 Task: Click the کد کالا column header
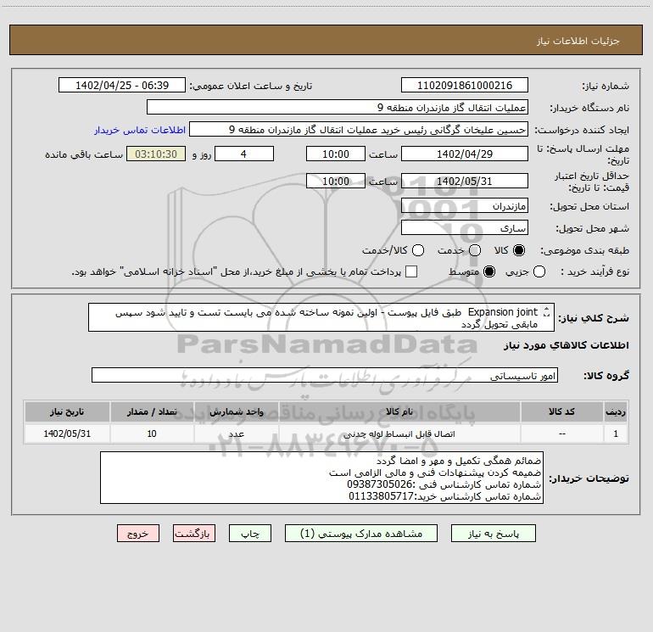point(561,412)
